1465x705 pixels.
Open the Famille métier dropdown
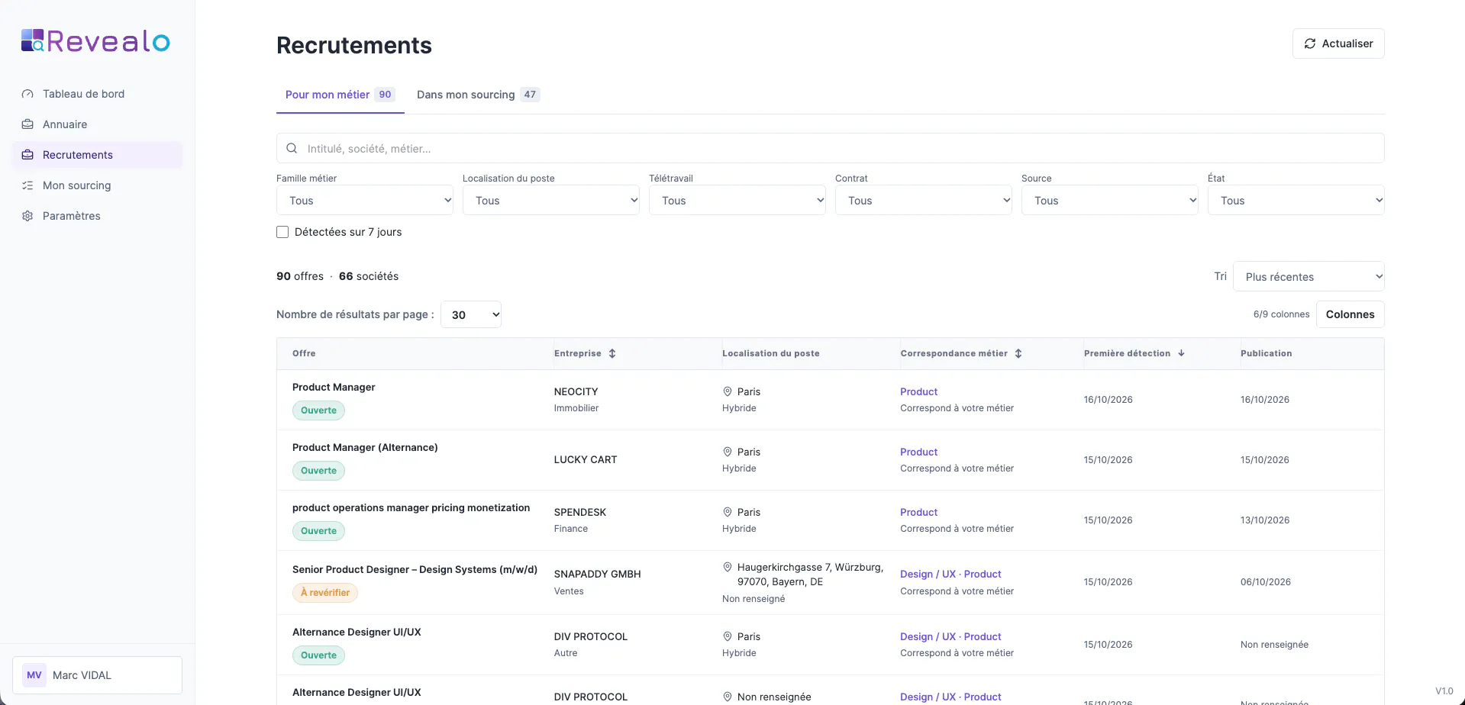pyautogui.click(x=365, y=201)
